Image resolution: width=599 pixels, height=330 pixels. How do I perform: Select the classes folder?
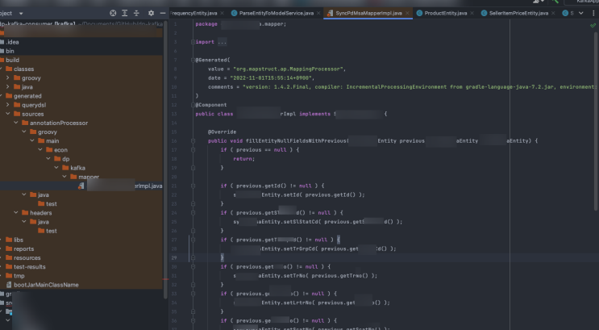point(23,69)
